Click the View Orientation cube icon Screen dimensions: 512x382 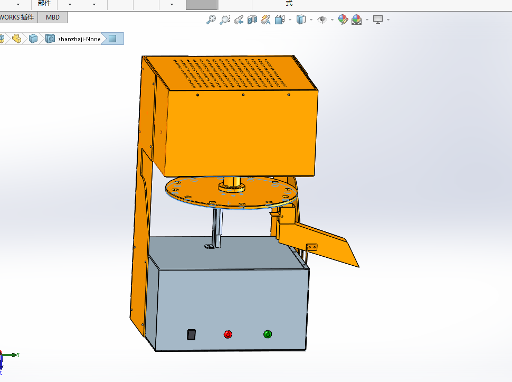click(280, 20)
